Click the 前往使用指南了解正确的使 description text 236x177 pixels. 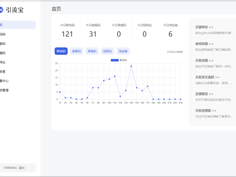[214, 50]
